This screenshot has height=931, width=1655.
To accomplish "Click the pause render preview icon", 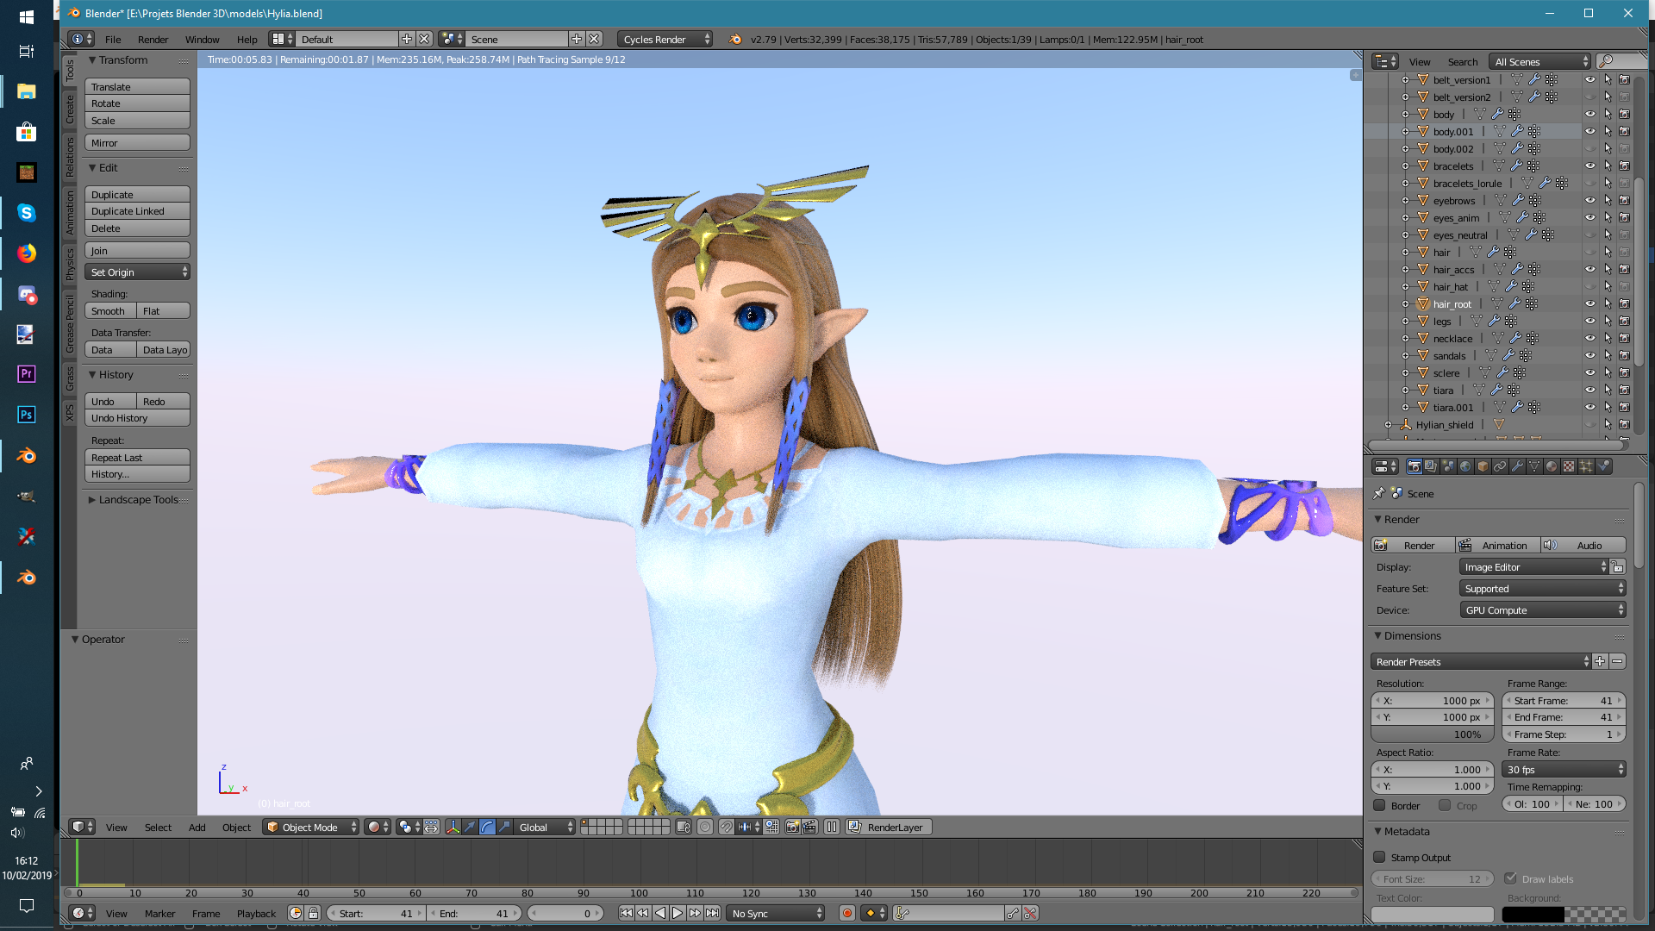I will click(831, 827).
